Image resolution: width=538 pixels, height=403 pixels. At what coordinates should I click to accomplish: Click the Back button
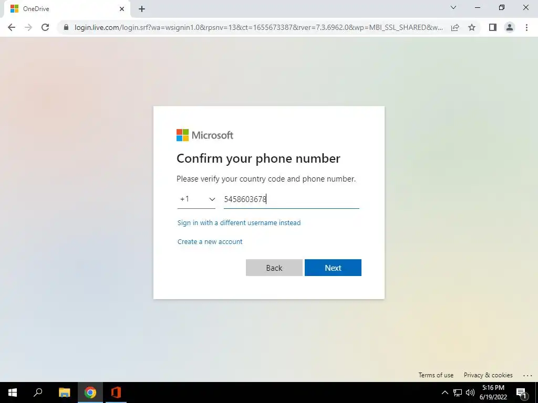click(x=274, y=268)
